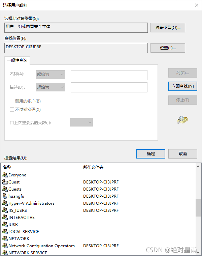
Task: Click the magnifier search animation icon
Action: 182,120
